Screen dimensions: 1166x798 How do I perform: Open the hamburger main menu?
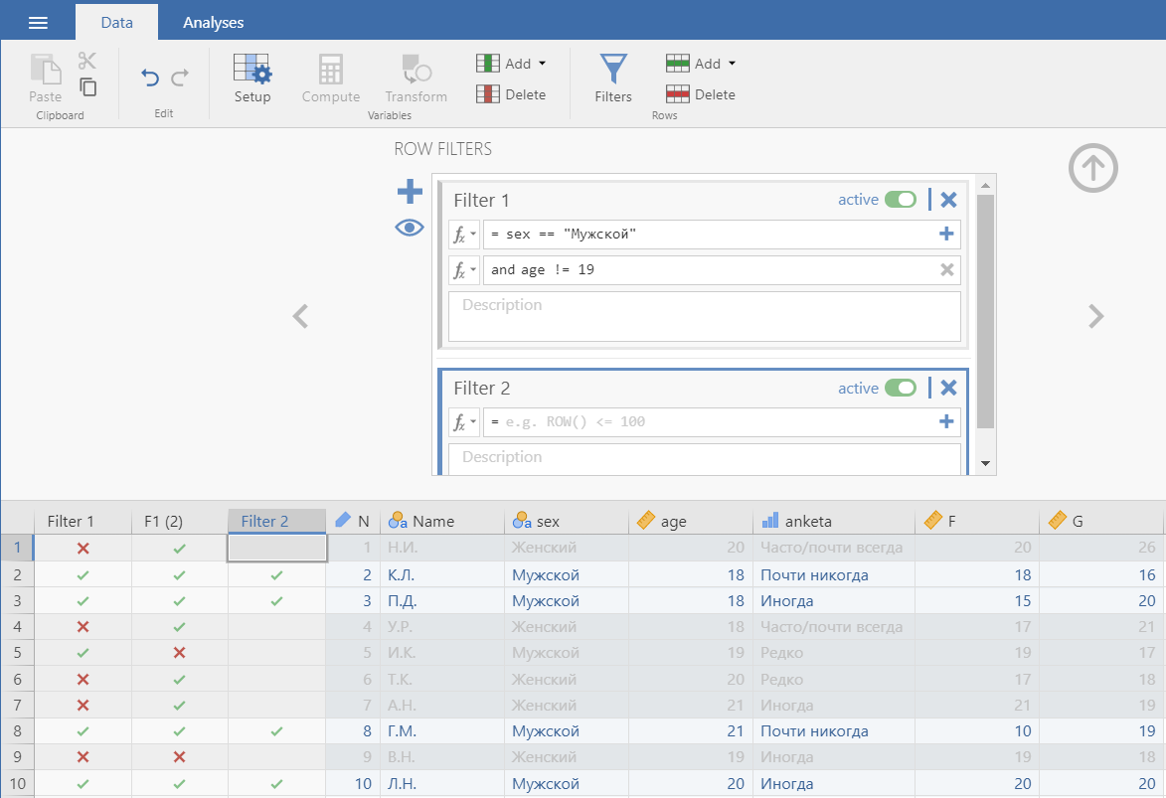pyautogui.click(x=38, y=22)
